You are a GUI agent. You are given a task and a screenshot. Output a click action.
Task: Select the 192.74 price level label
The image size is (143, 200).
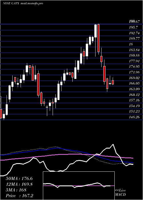click(134, 33)
